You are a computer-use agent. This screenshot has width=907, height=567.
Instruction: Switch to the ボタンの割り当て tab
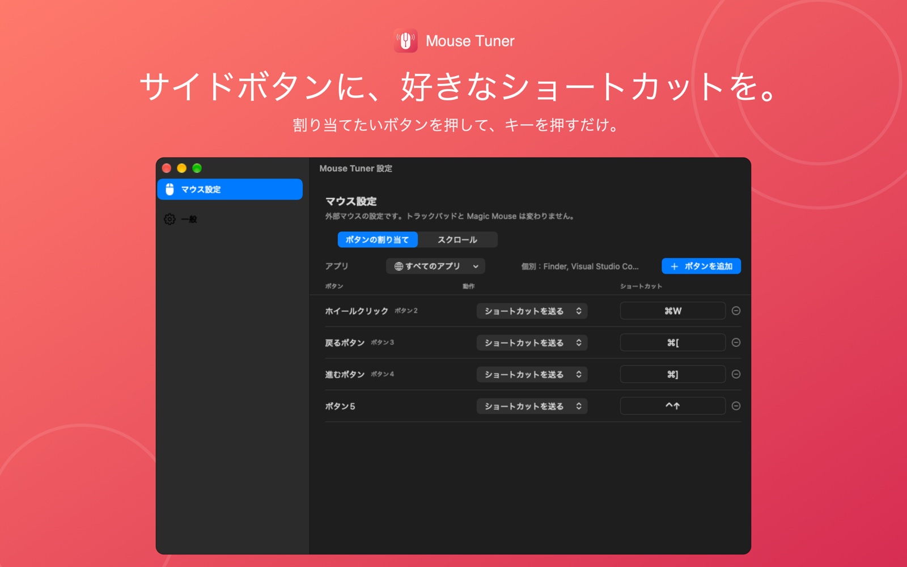click(378, 240)
